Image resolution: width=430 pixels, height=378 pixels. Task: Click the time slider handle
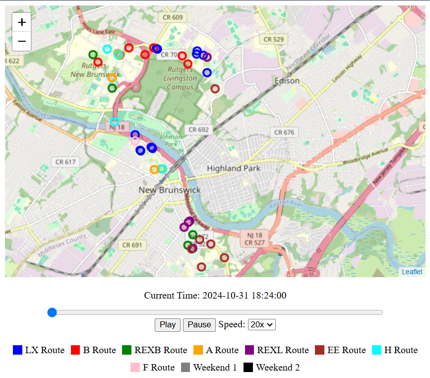click(52, 312)
